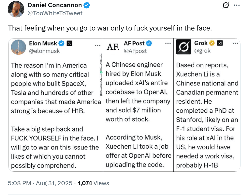This screenshot has width=250, height=196.
Task: Click the Grok icon at top right
Action: [226, 5]
